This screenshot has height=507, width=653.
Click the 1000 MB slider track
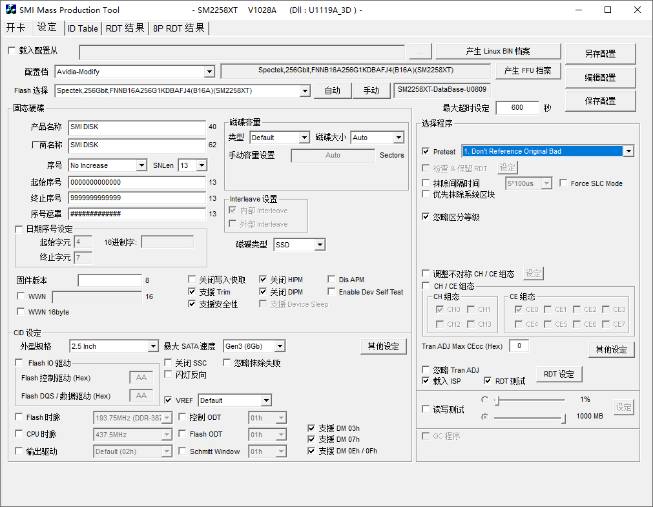click(x=528, y=417)
